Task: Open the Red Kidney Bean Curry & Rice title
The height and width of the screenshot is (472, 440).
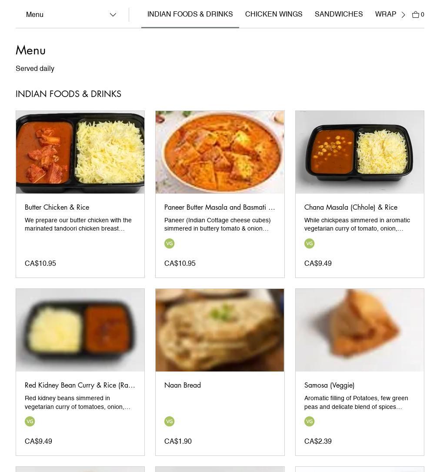Action: click(x=80, y=385)
